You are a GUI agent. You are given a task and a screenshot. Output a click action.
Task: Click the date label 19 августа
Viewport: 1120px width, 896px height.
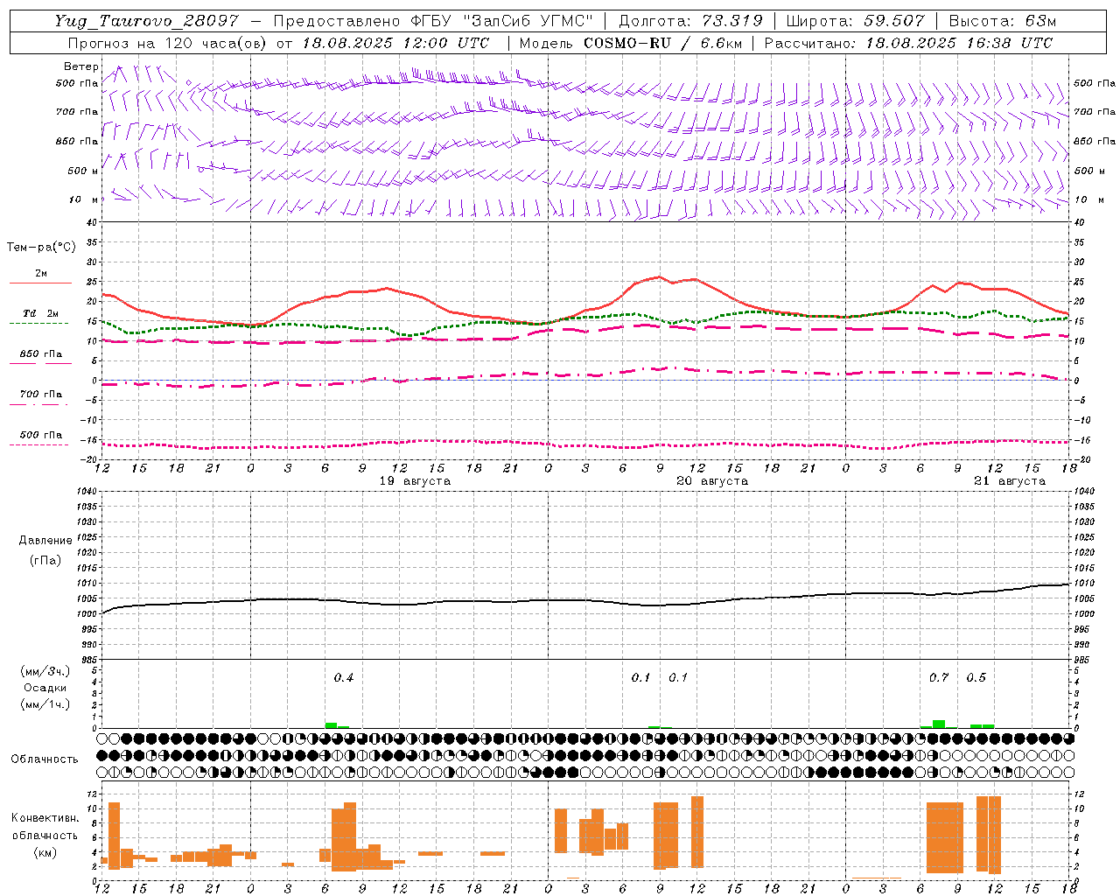pyautogui.click(x=415, y=481)
